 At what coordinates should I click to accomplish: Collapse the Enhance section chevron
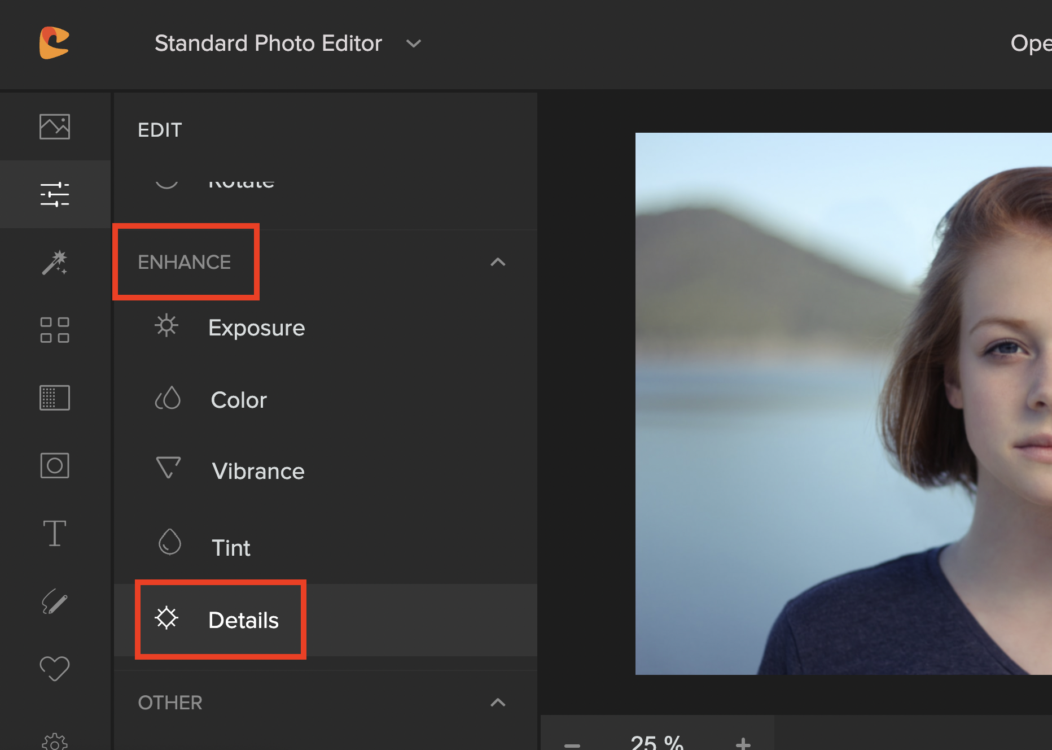[x=498, y=262]
